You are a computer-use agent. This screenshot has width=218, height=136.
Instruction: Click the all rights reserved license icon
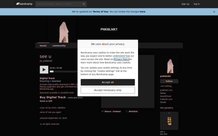click(x=41, y=124)
